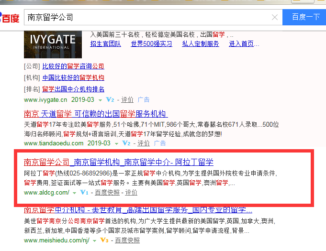Expand the dropdown arrow next to www.tiandaoedu.com

point(116,143)
